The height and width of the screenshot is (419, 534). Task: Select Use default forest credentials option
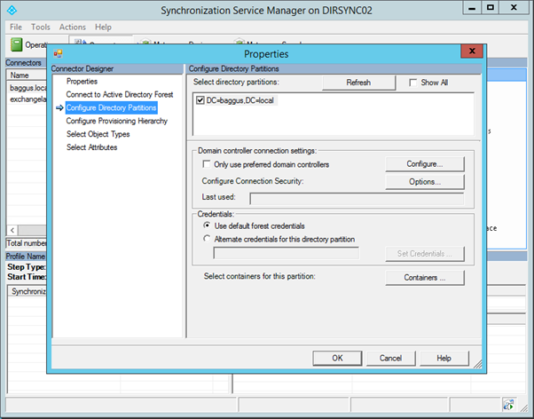pos(208,225)
